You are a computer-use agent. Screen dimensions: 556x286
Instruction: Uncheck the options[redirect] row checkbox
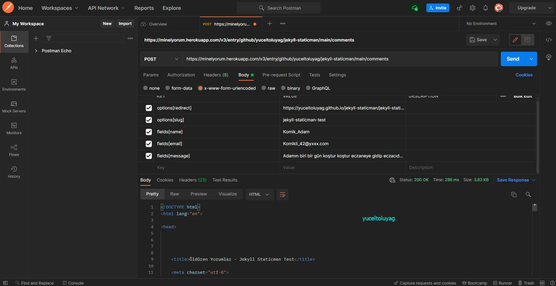149,108
